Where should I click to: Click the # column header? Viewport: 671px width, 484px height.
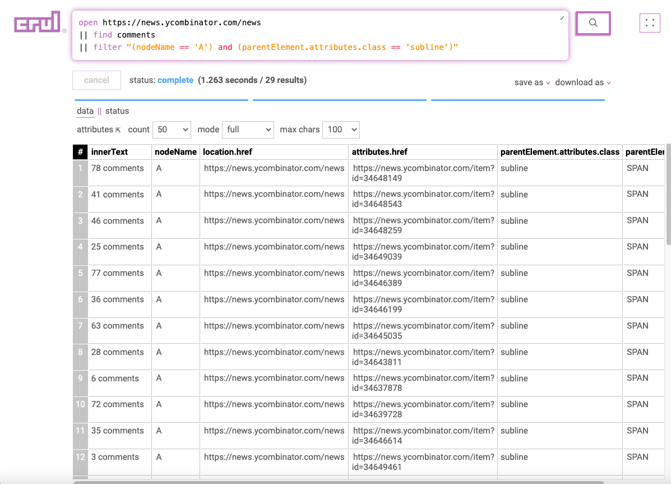point(80,152)
